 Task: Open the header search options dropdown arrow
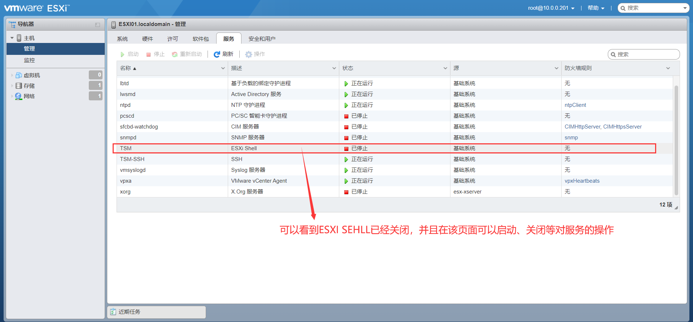tap(685, 8)
